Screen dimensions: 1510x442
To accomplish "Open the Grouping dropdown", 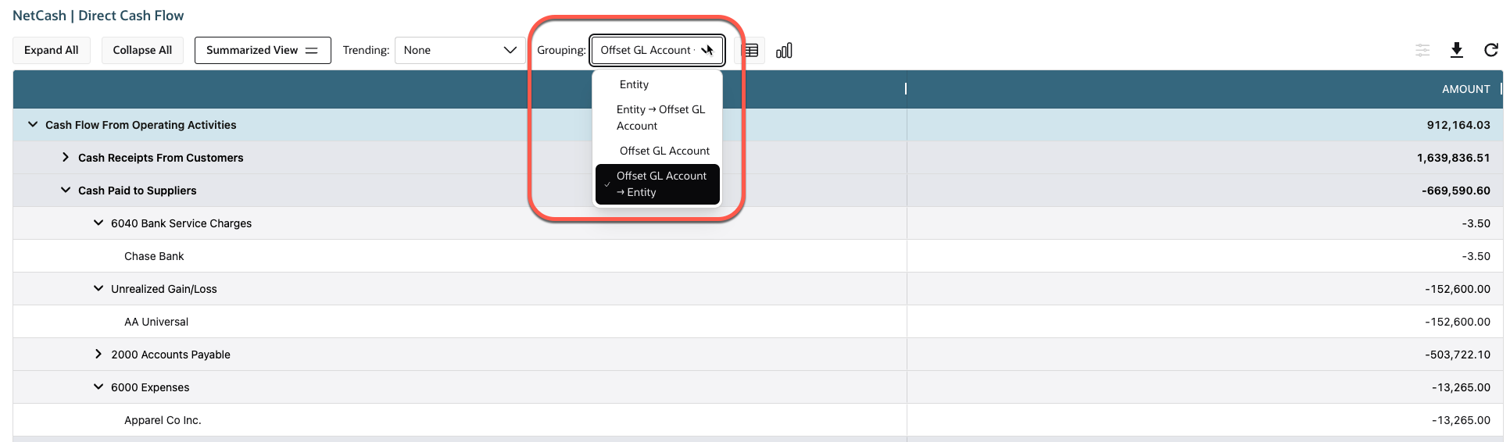I will (x=657, y=51).
